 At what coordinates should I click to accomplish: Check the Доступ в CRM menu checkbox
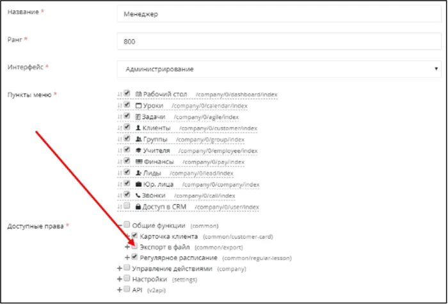click(127, 205)
